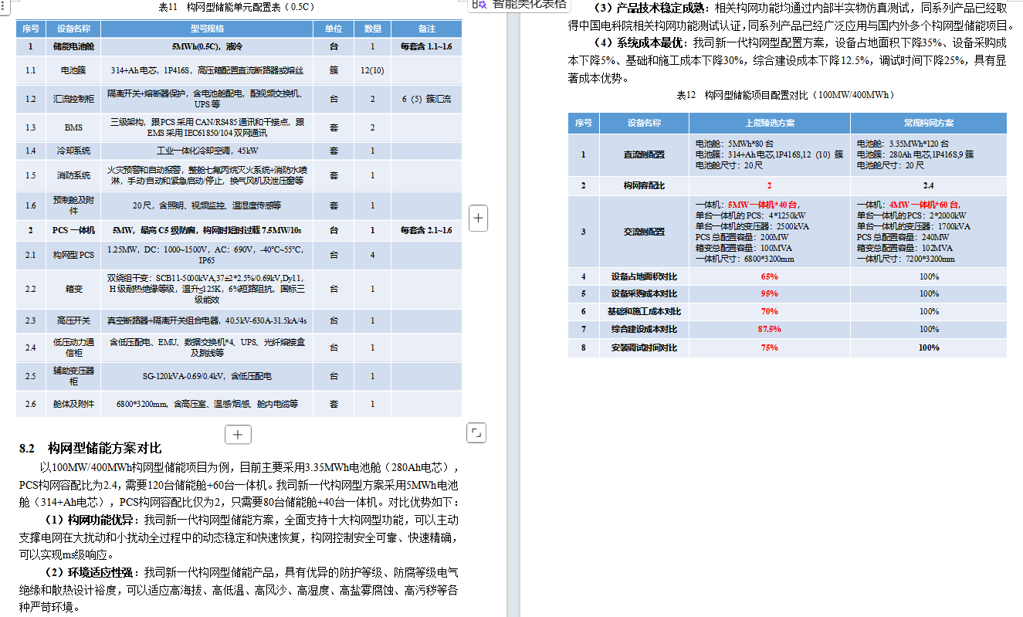Click the SG-120kVA-0.69/0.4kV spec cell
The width and height of the screenshot is (1023, 617).
[x=207, y=376]
